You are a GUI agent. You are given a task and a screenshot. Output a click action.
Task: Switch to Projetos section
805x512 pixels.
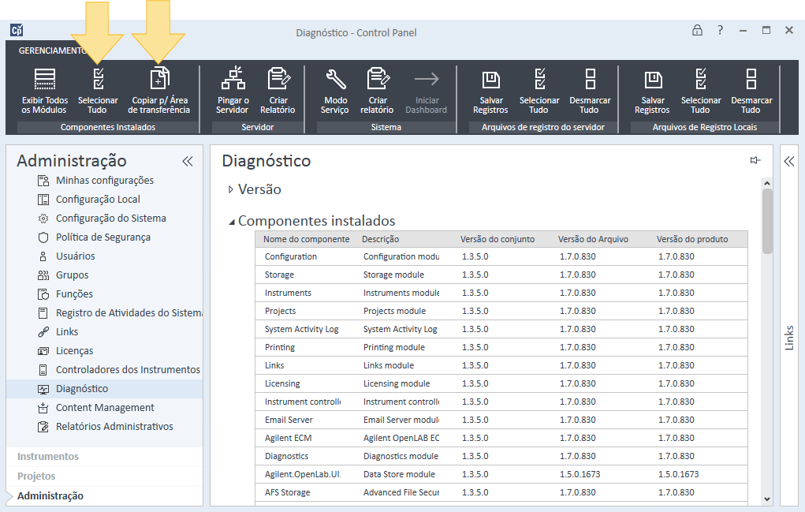coord(36,476)
